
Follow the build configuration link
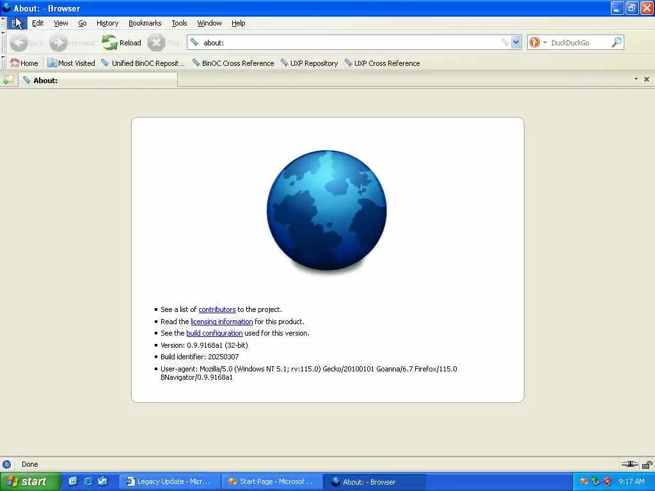214,333
